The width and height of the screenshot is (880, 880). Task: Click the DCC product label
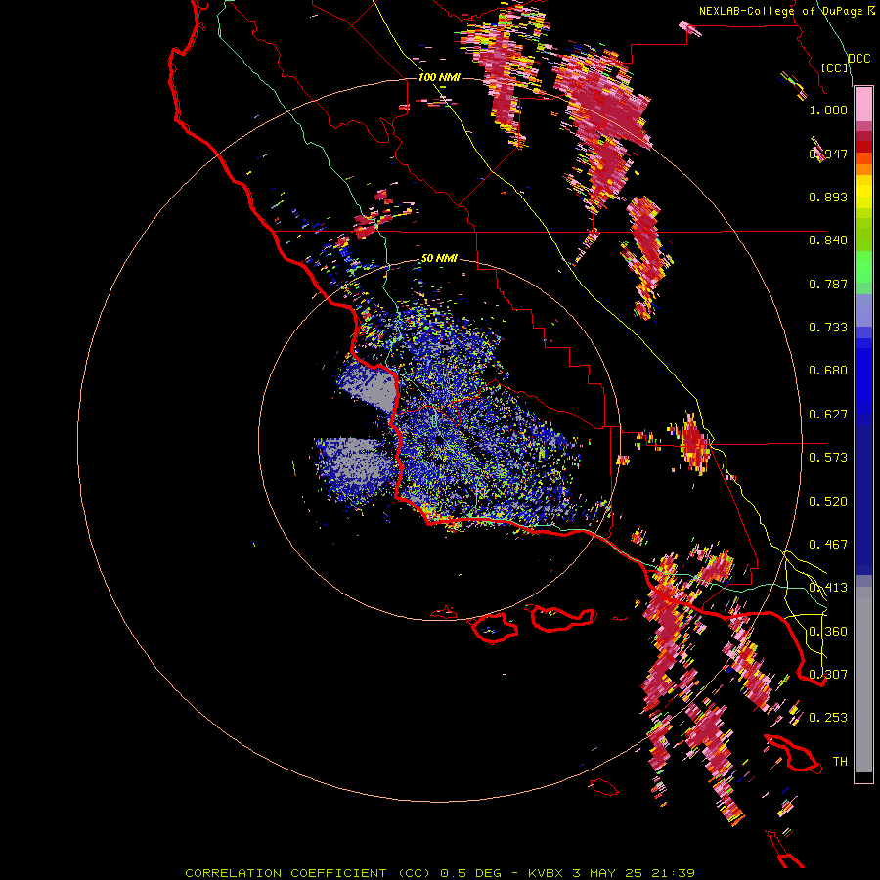[x=858, y=59]
